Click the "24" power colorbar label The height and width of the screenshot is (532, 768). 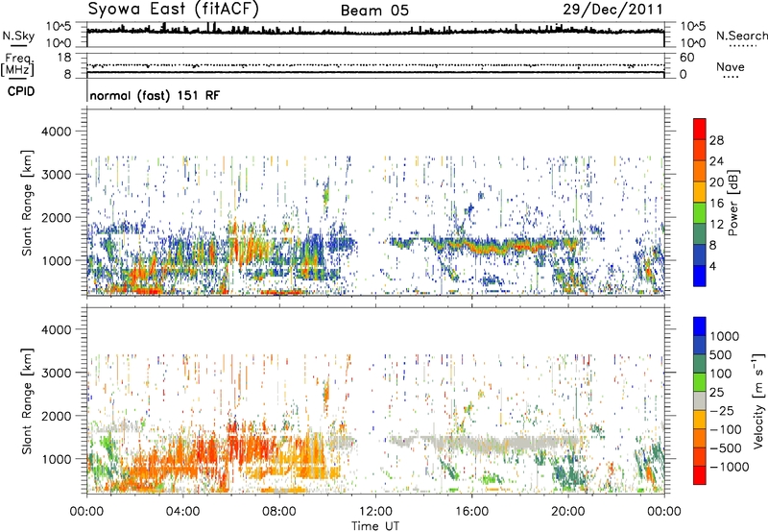pyautogui.click(x=716, y=161)
